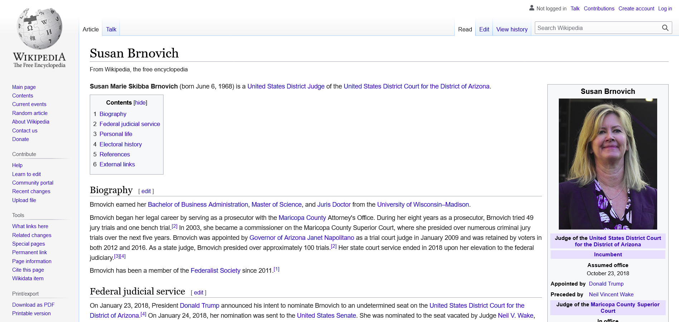
Task: Jump to References in contents
Action: coord(114,154)
